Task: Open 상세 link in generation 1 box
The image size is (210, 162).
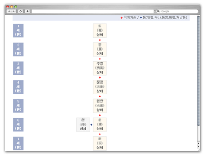Action: pos(100,35)
